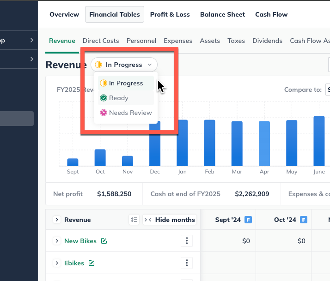The image size is (330, 281).
Task: Open the Compare to dropdown
Action: tap(328, 90)
